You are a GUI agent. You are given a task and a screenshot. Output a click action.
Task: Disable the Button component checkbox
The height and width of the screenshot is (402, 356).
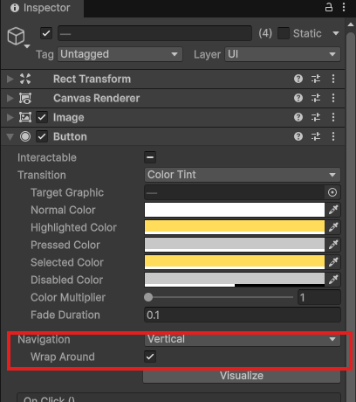click(42, 136)
